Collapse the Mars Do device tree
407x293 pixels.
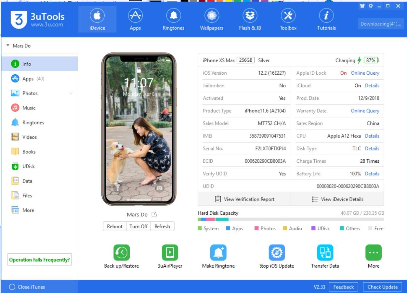click(8, 45)
